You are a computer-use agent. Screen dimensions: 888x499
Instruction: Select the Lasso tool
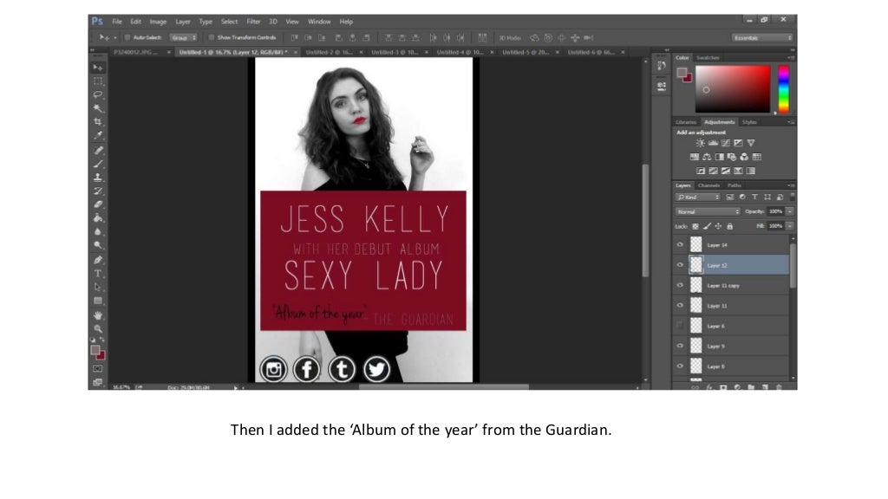point(98,94)
